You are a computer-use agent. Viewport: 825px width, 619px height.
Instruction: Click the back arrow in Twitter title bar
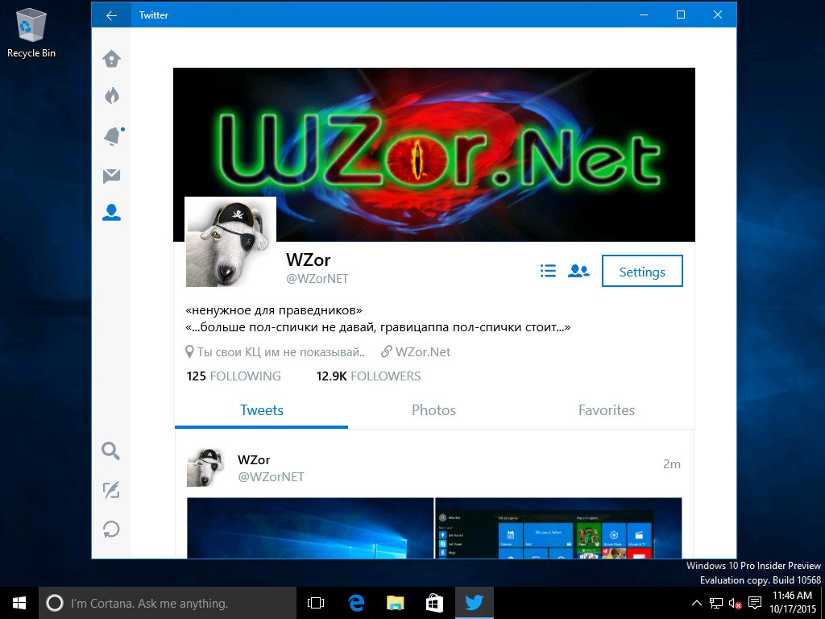(x=111, y=15)
